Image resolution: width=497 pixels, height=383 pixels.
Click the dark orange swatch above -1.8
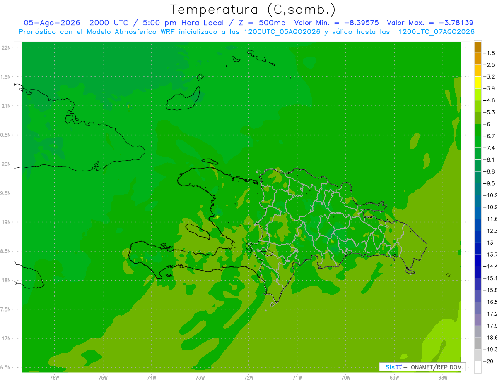click(478, 47)
